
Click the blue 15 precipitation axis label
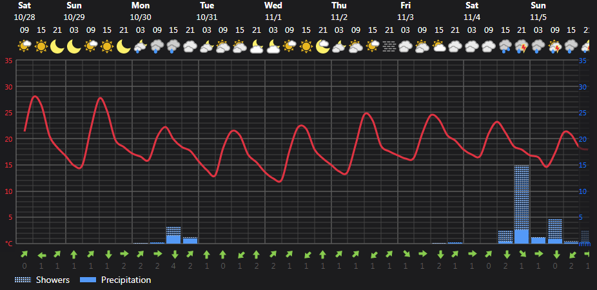[583, 165]
